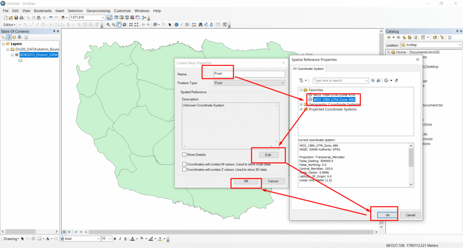Click the Undo arrow icon
This screenshot has height=248, width=463.
point(51,18)
